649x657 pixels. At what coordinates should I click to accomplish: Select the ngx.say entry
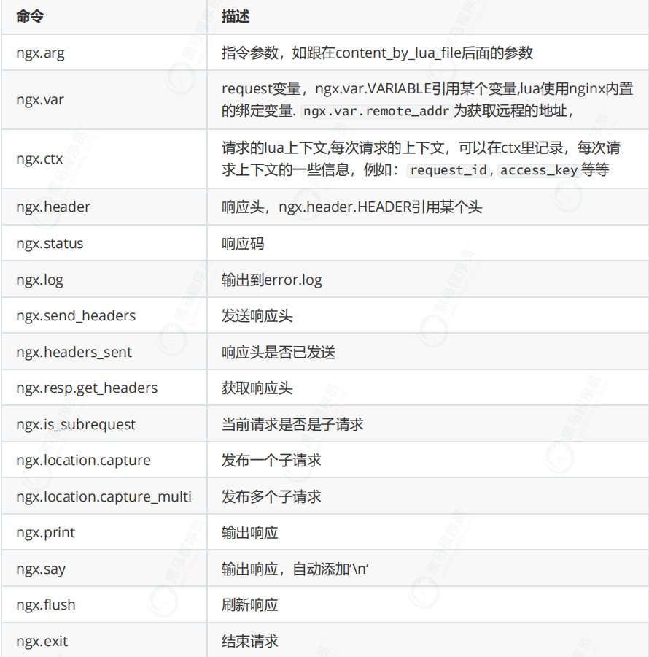coord(39,569)
